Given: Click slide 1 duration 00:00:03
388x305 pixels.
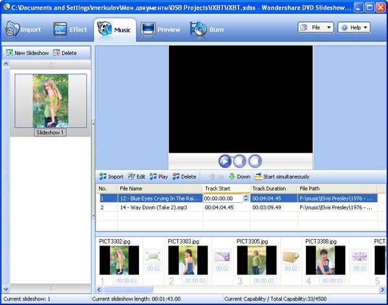Looking at the screenshot, I should (x=126, y=280).
